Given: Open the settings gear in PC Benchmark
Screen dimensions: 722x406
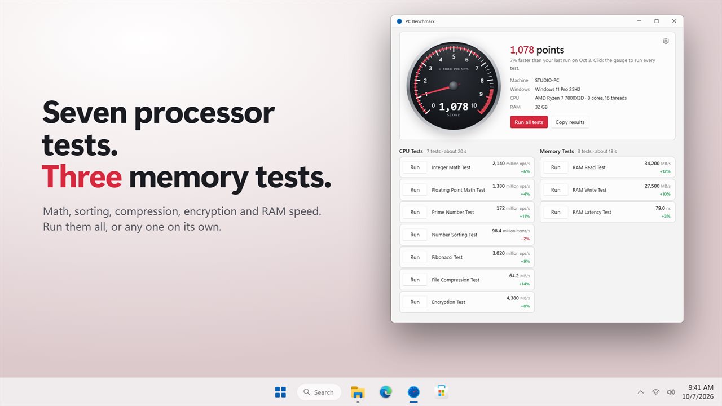Looking at the screenshot, I should pyautogui.click(x=666, y=41).
